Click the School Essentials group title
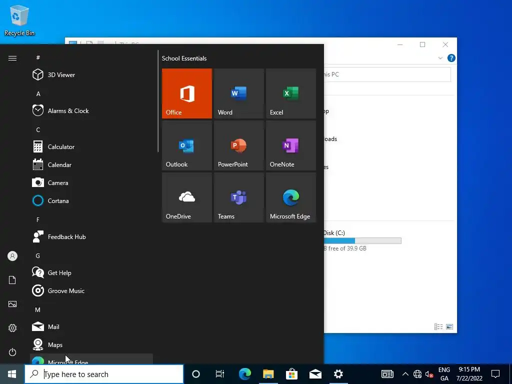Image resolution: width=512 pixels, height=384 pixels. coord(184,58)
